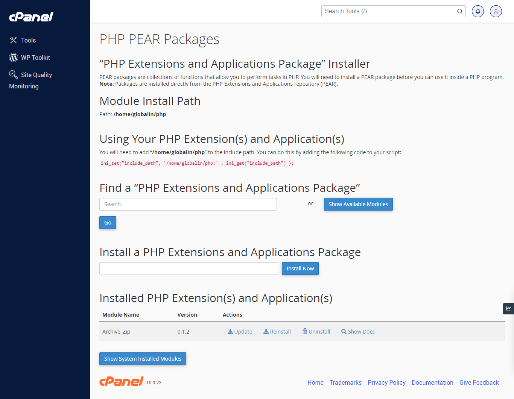Click the search magnifier icon
This screenshot has width=514, height=399.
[x=459, y=11]
